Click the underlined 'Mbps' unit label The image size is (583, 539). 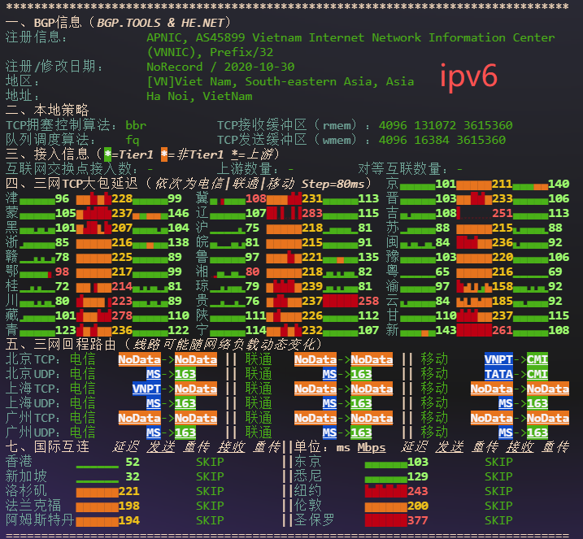372,448
